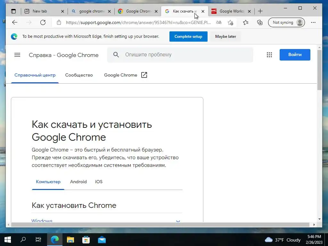Viewport: 328px width, 246px height.
Task: Open the translate page icon in the address bar
Action: [x=219, y=22]
